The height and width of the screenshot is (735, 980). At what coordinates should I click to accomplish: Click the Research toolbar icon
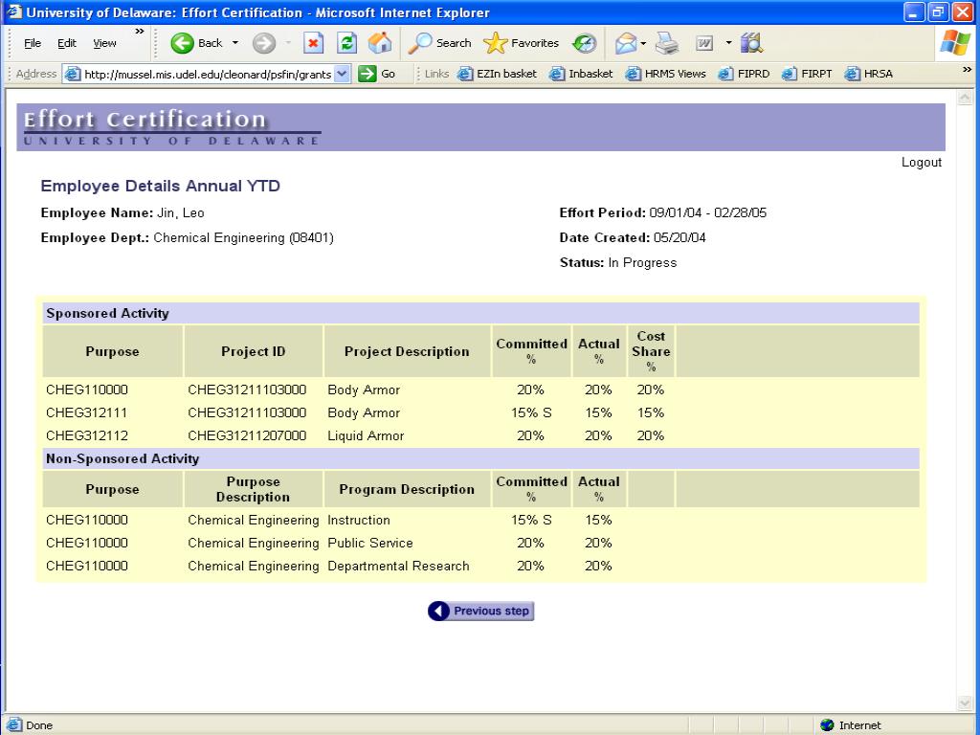[x=751, y=43]
